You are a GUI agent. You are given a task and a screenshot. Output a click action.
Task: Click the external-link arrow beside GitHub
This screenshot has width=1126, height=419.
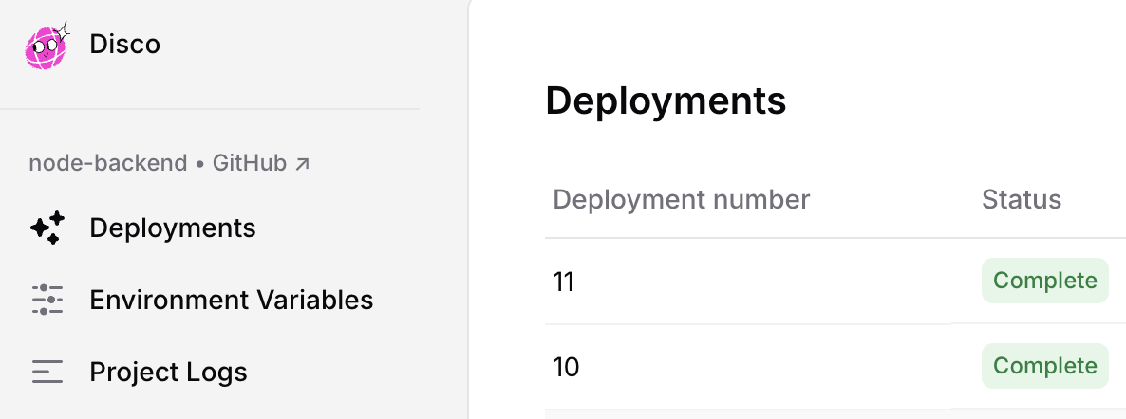(x=302, y=164)
